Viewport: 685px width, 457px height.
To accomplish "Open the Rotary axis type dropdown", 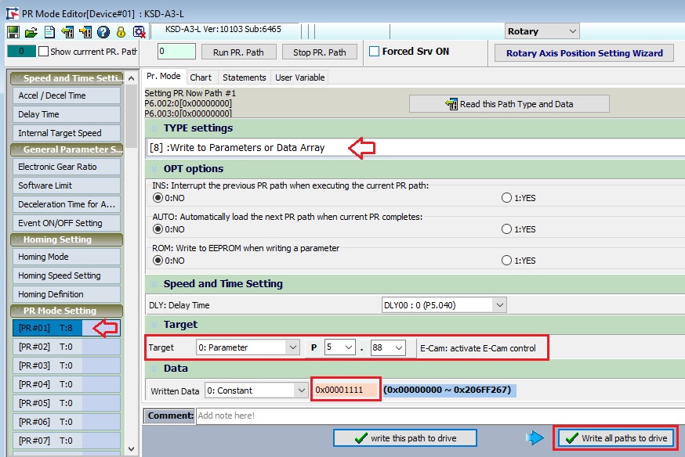I will pyautogui.click(x=571, y=31).
